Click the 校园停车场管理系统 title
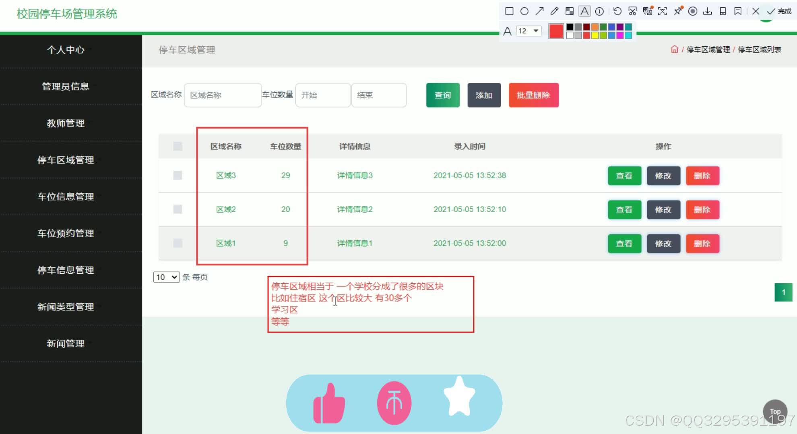Image resolution: width=797 pixels, height=434 pixels. point(67,14)
